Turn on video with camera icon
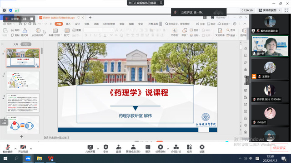 pyautogui.click(x=23, y=149)
